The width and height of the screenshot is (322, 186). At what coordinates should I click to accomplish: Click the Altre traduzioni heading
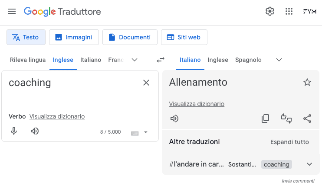(194, 141)
